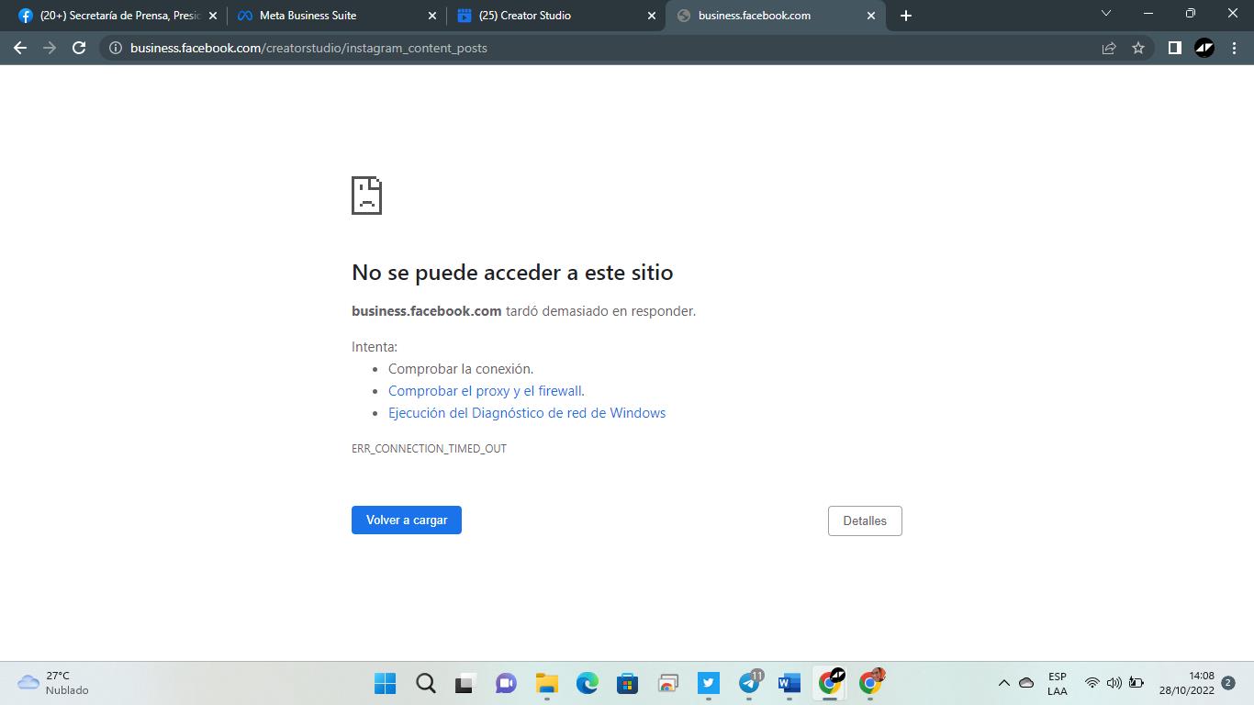1254x705 pixels.
Task: Close the Secretaría de Prensa tab
Action: pyautogui.click(x=213, y=16)
